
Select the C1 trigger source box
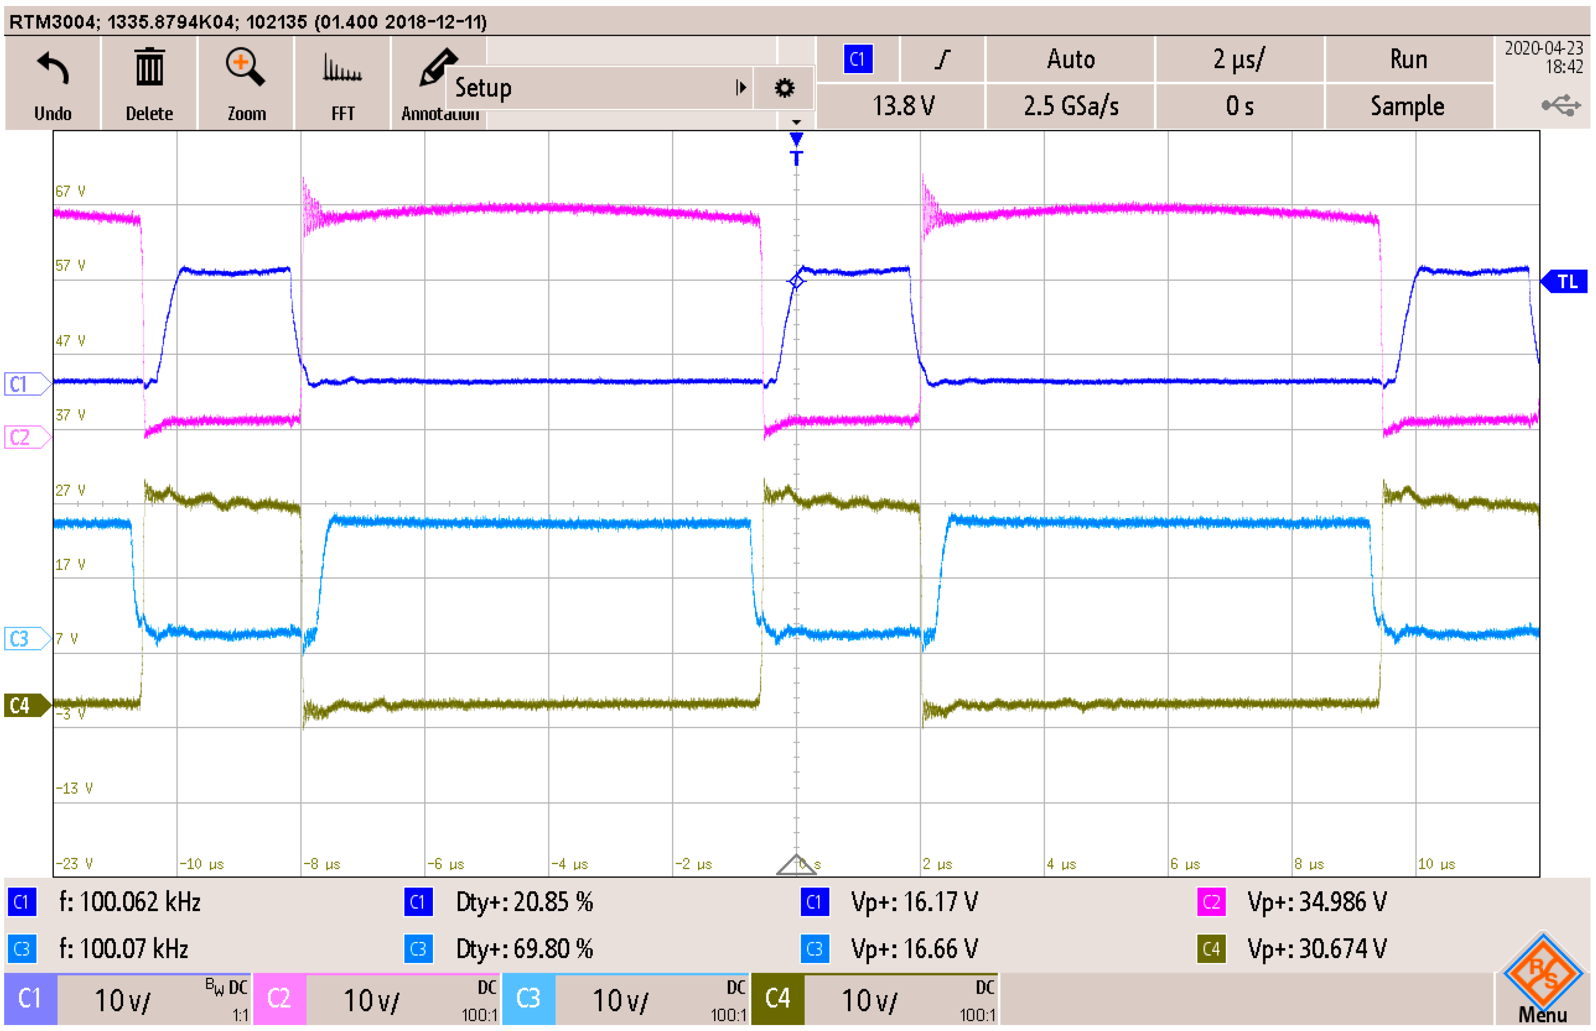coord(858,60)
